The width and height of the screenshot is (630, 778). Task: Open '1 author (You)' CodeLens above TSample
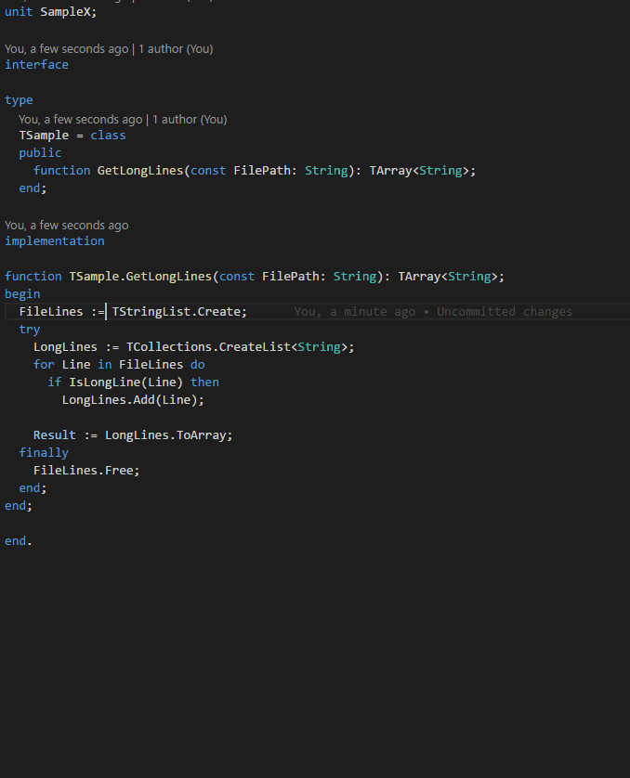[190, 119]
